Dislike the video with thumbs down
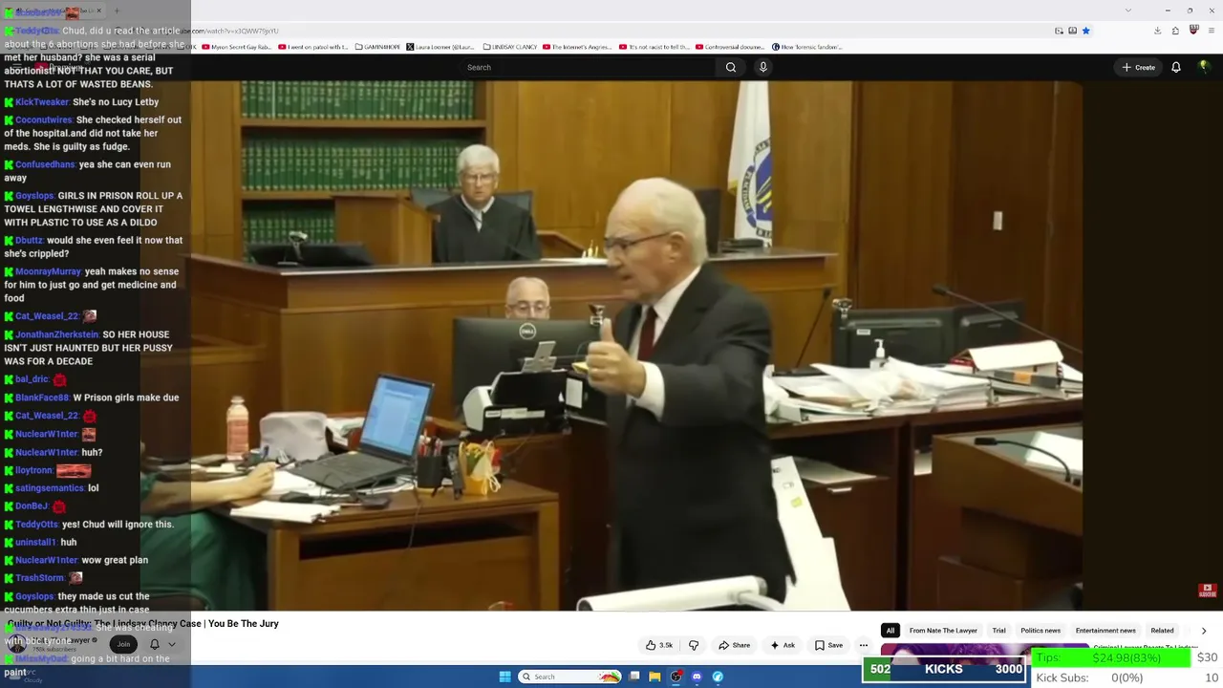 (x=694, y=645)
